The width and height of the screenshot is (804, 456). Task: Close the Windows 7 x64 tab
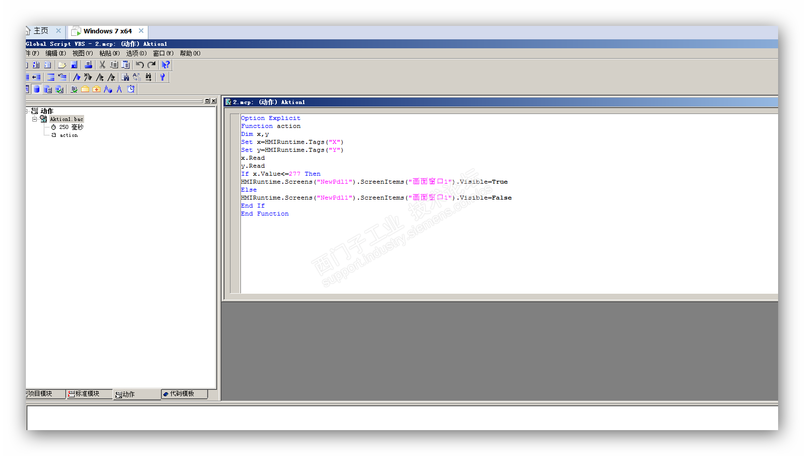pos(141,31)
